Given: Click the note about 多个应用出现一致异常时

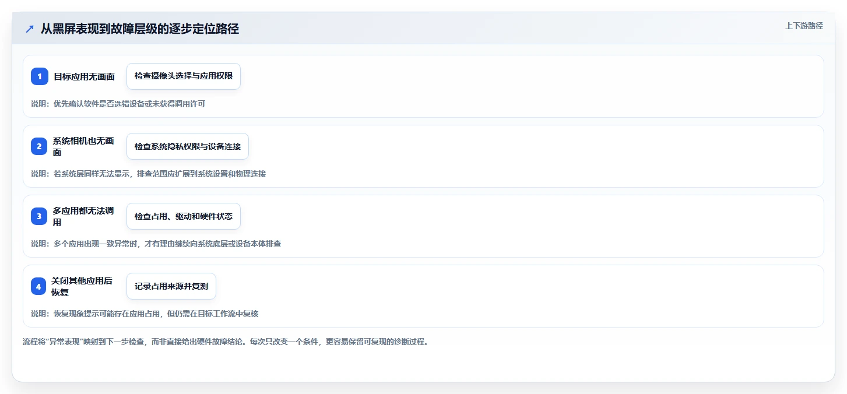Looking at the screenshot, I should click(156, 244).
